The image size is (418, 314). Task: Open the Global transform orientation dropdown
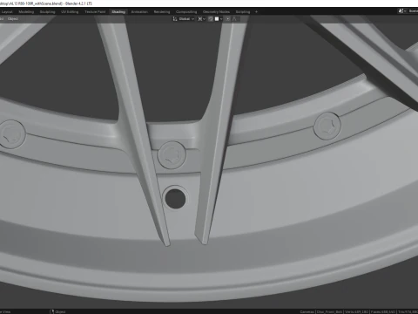pyautogui.click(x=184, y=19)
